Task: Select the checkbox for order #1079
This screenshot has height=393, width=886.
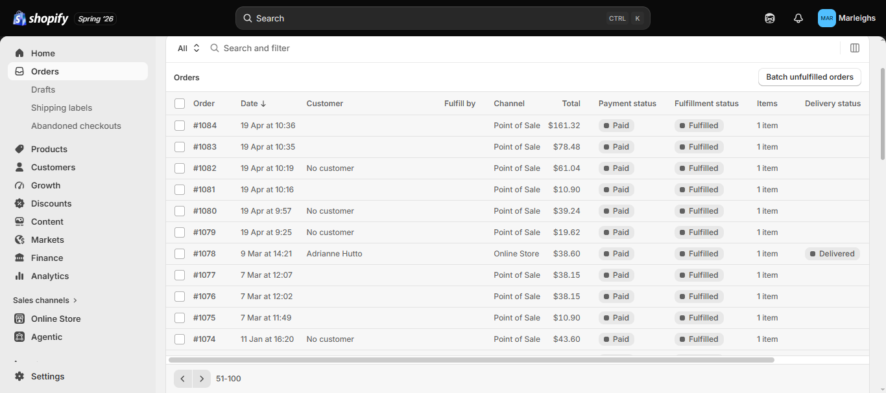Action: pyautogui.click(x=180, y=232)
